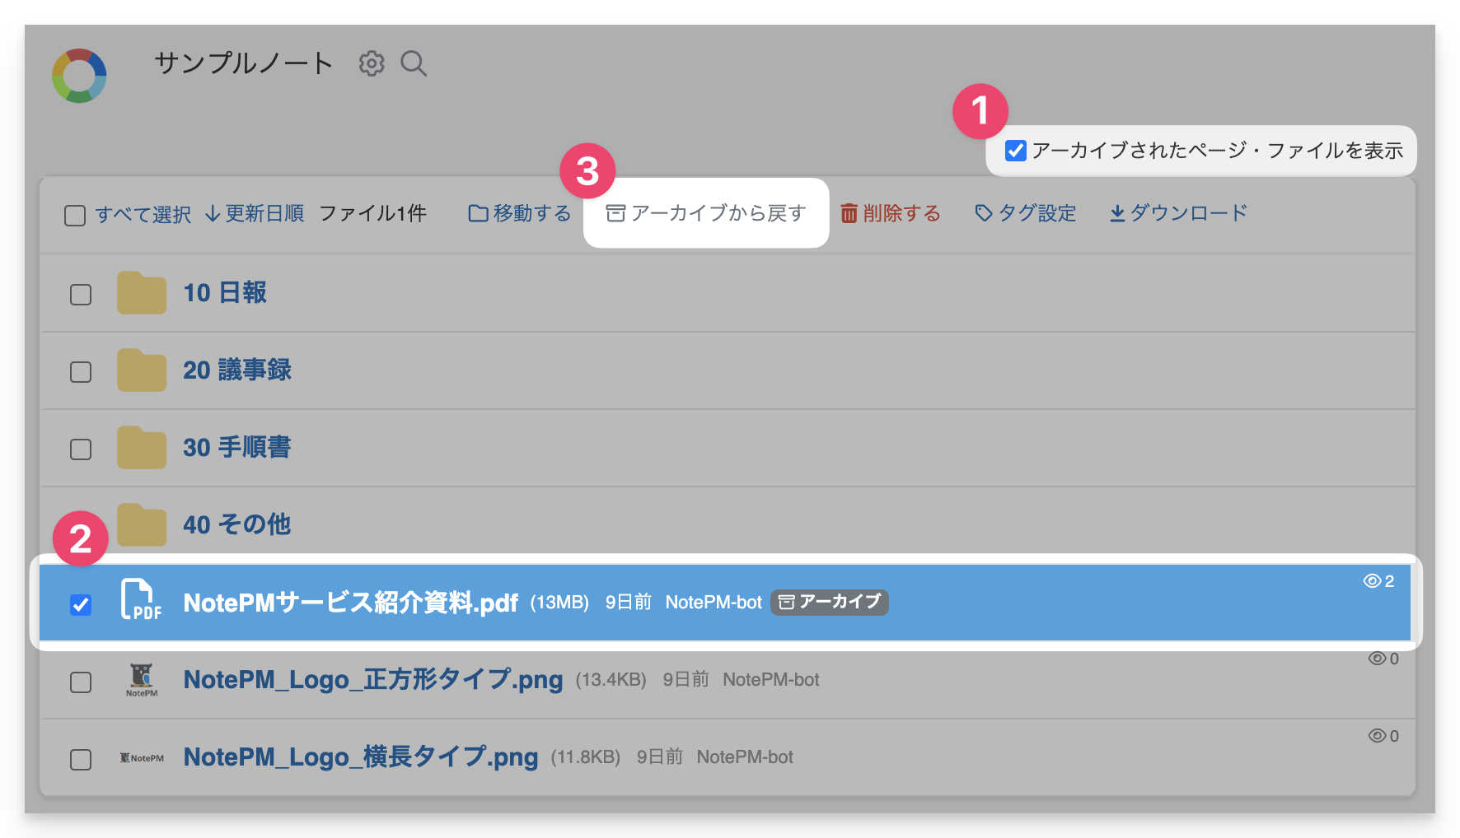
Task: Click the search magnifier icon
Action: (x=414, y=63)
